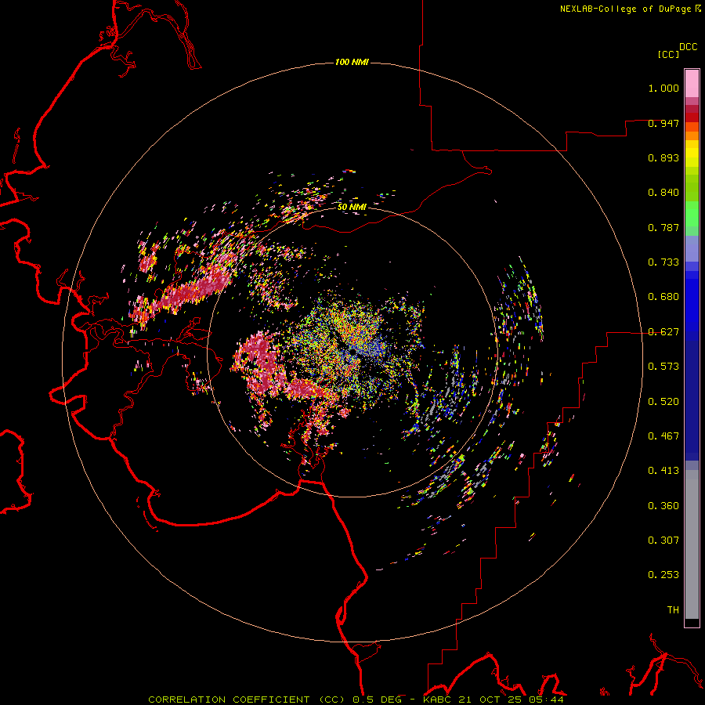Screen dimensions: 705x705
Task: Click the 0.627 value on the color scale
Action: [x=663, y=332]
